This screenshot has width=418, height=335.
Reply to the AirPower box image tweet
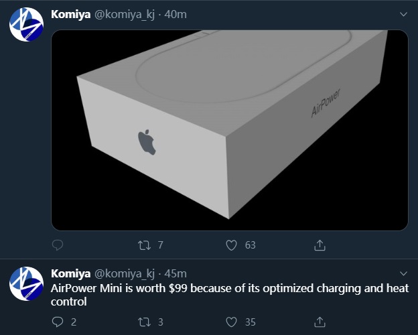click(58, 245)
